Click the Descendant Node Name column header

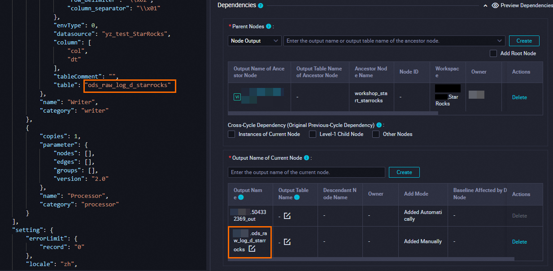pyautogui.click(x=340, y=194)
